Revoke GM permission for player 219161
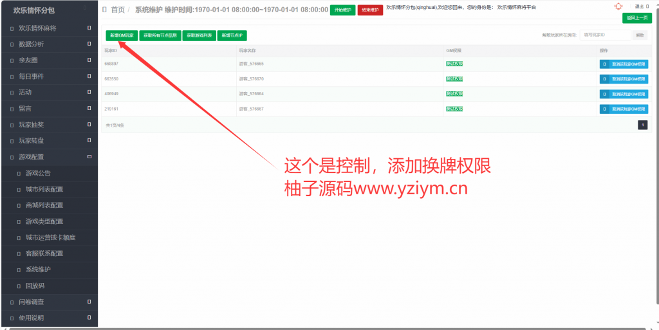Viewport: 659px width, 330px height. coord(624,109)
